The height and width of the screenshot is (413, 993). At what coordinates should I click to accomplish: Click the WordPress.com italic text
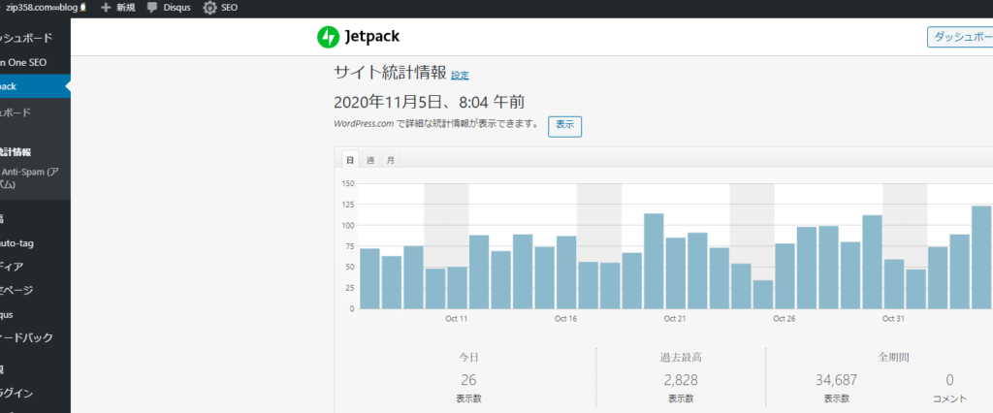pyautogui.click(x=365, y=124)
